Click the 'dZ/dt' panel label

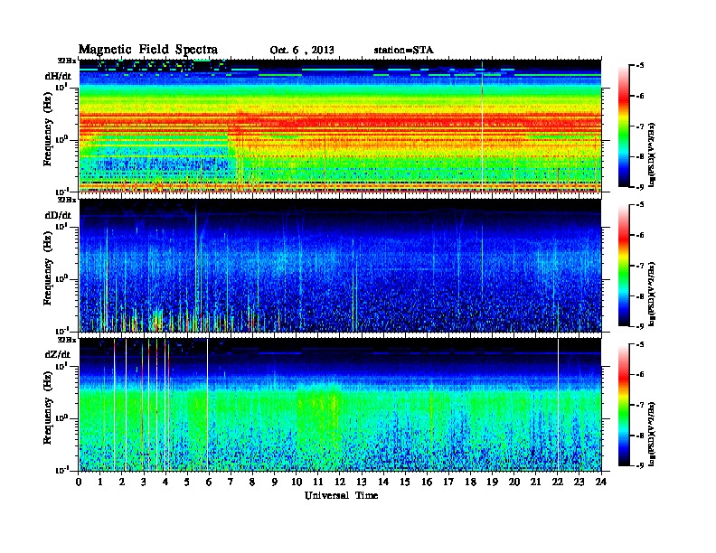pos(58,354)
